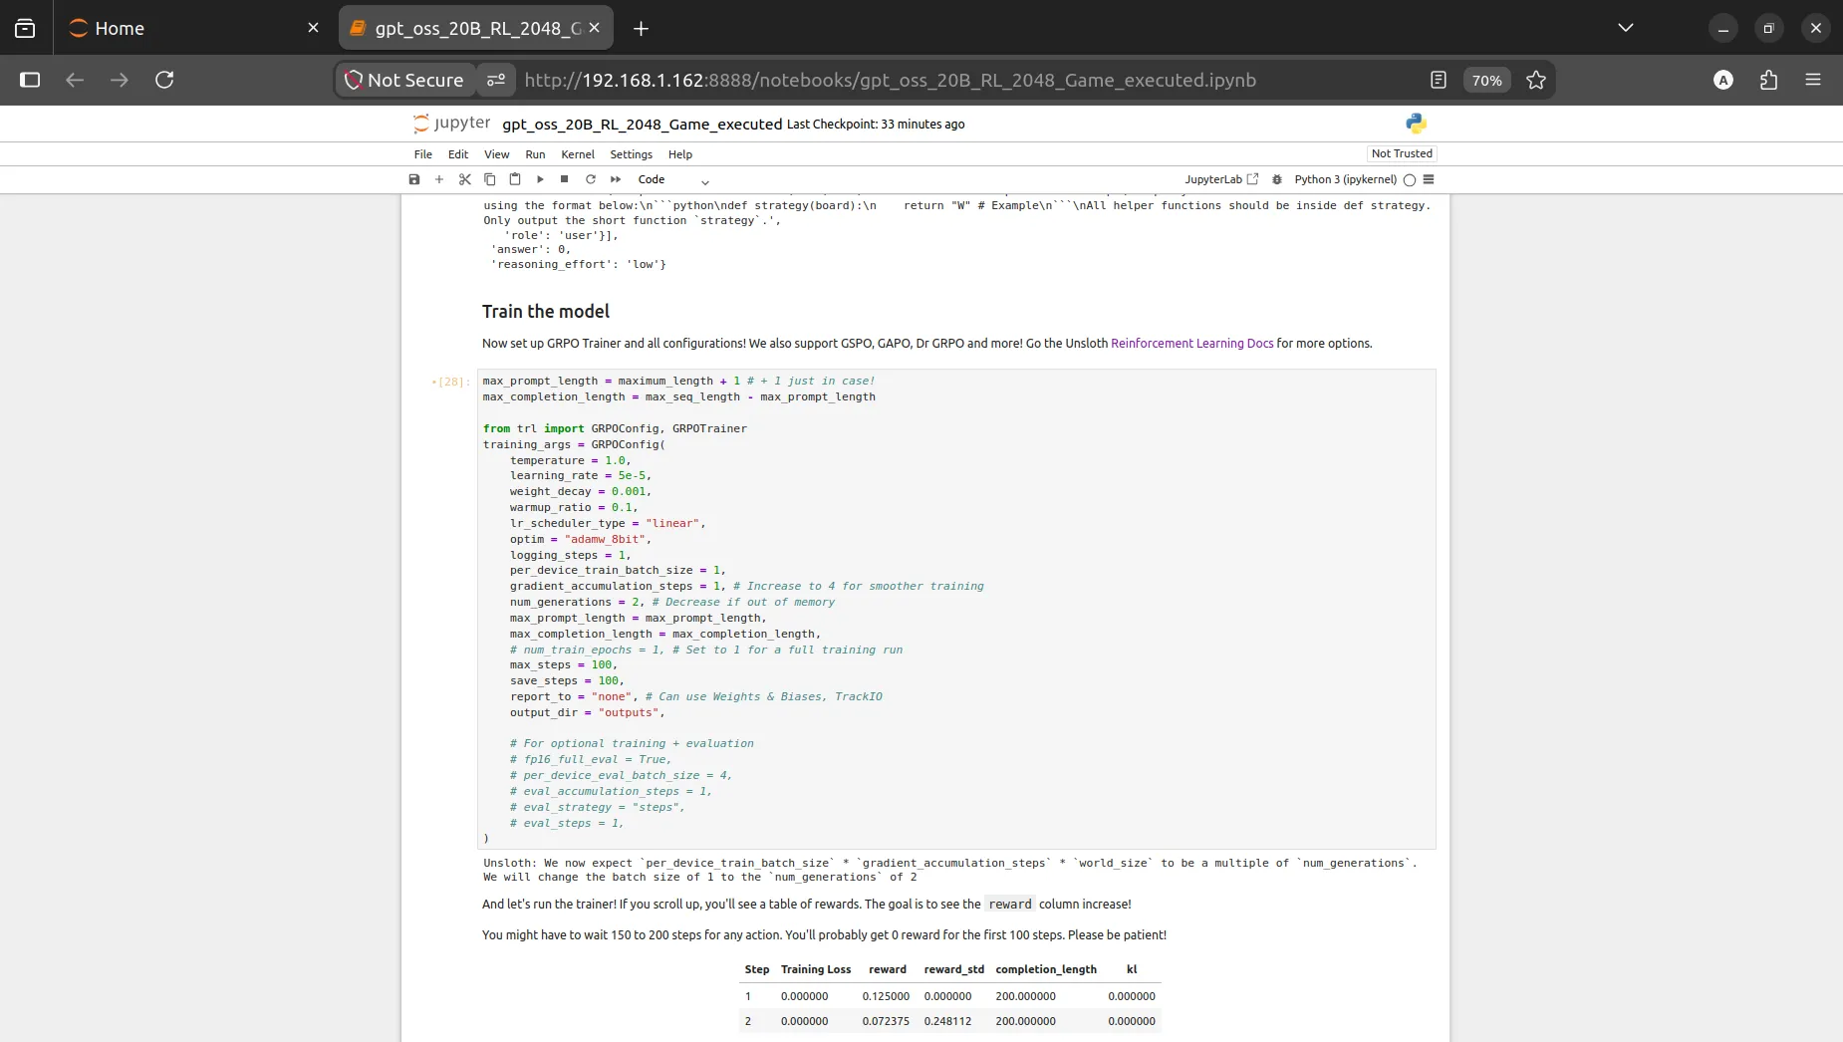
Task: Select the Python 3 (ipykernel) kernel button
Action: 1345,180
